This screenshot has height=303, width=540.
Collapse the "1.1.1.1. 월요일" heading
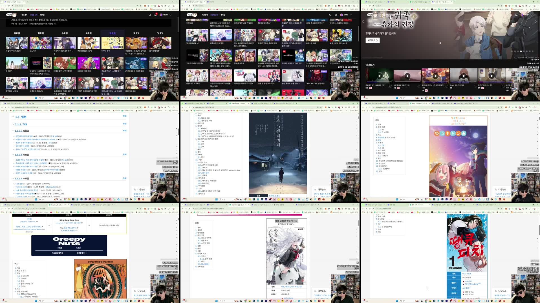click(13, 131)
